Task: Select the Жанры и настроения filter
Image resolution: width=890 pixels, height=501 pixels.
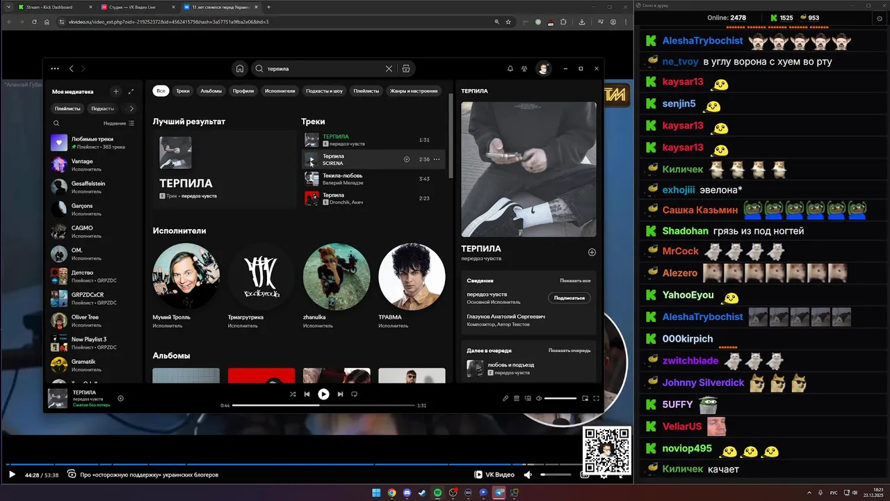Action: click(414, 90)
